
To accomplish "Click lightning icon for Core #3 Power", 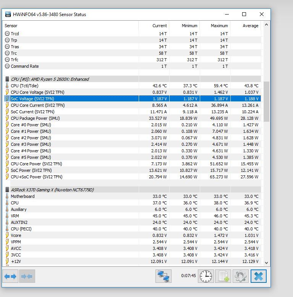I will 7,144.
